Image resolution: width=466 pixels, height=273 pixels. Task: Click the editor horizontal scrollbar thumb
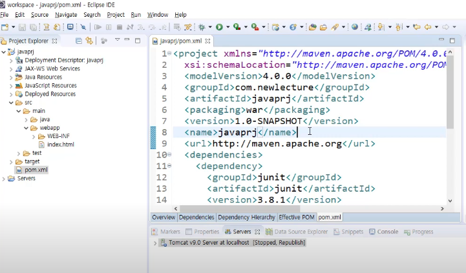240,208
